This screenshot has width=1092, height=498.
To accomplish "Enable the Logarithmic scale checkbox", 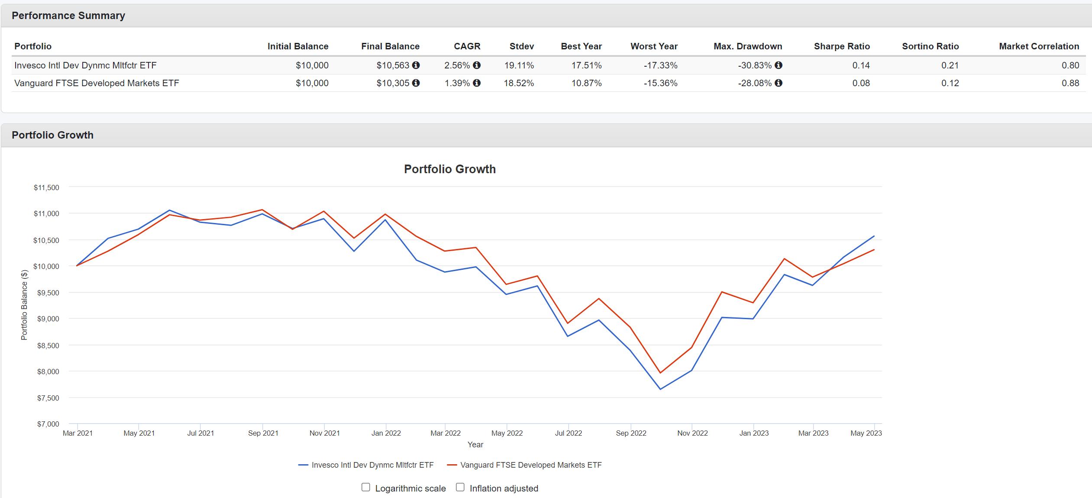I will (x=366, y=487).
